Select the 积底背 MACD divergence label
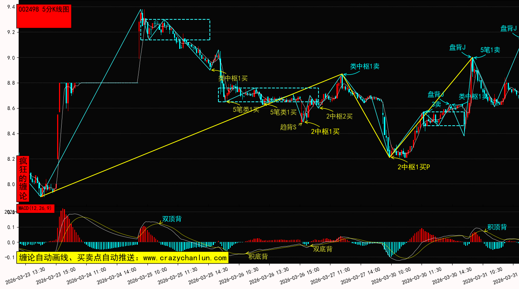The height and width of the screenshot is (289, 519). (258, 257)
